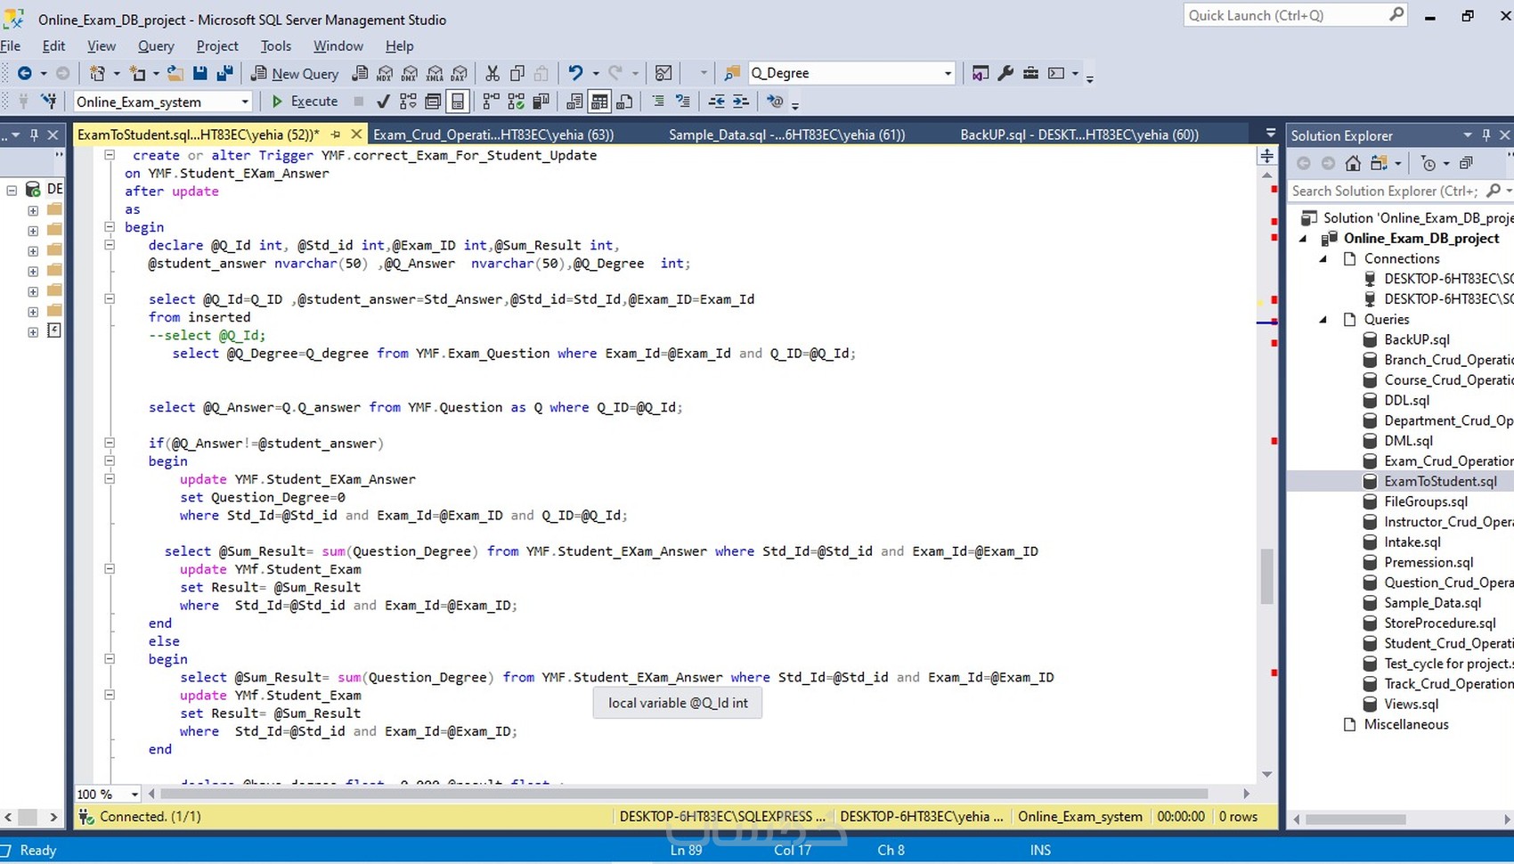Open the Project menu

coord(217,46)
